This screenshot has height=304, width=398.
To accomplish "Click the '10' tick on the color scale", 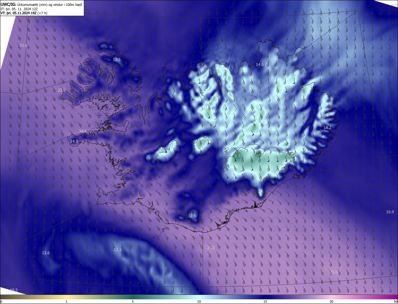I will [x=199, y=302].
